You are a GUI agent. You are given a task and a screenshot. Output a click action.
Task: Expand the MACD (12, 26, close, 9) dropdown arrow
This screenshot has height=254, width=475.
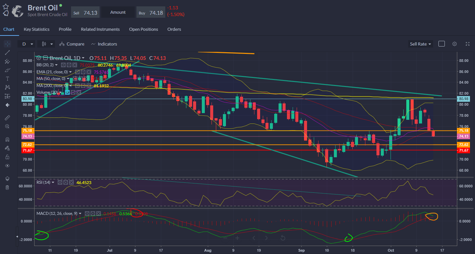click(80, 214)
